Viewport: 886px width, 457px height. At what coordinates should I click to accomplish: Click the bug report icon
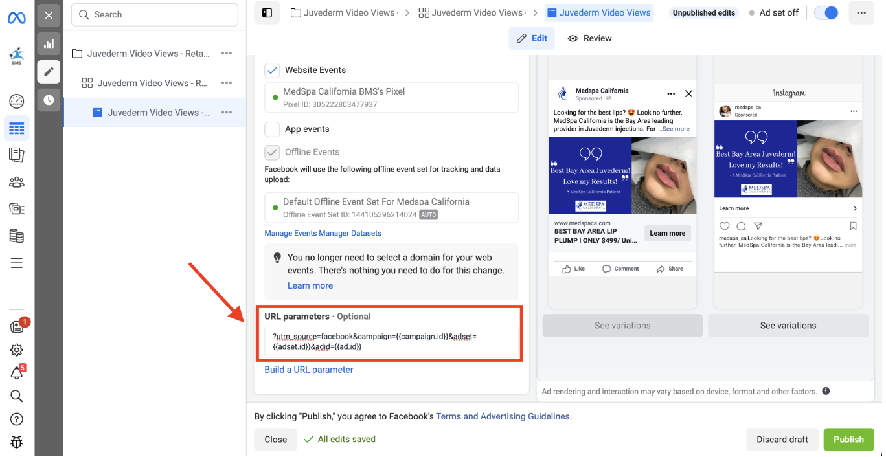pos(17,443)
